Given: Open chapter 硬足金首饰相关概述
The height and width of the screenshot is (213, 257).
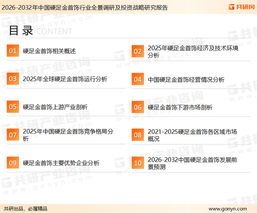Looking at the screenshot, I should point(49,51).
